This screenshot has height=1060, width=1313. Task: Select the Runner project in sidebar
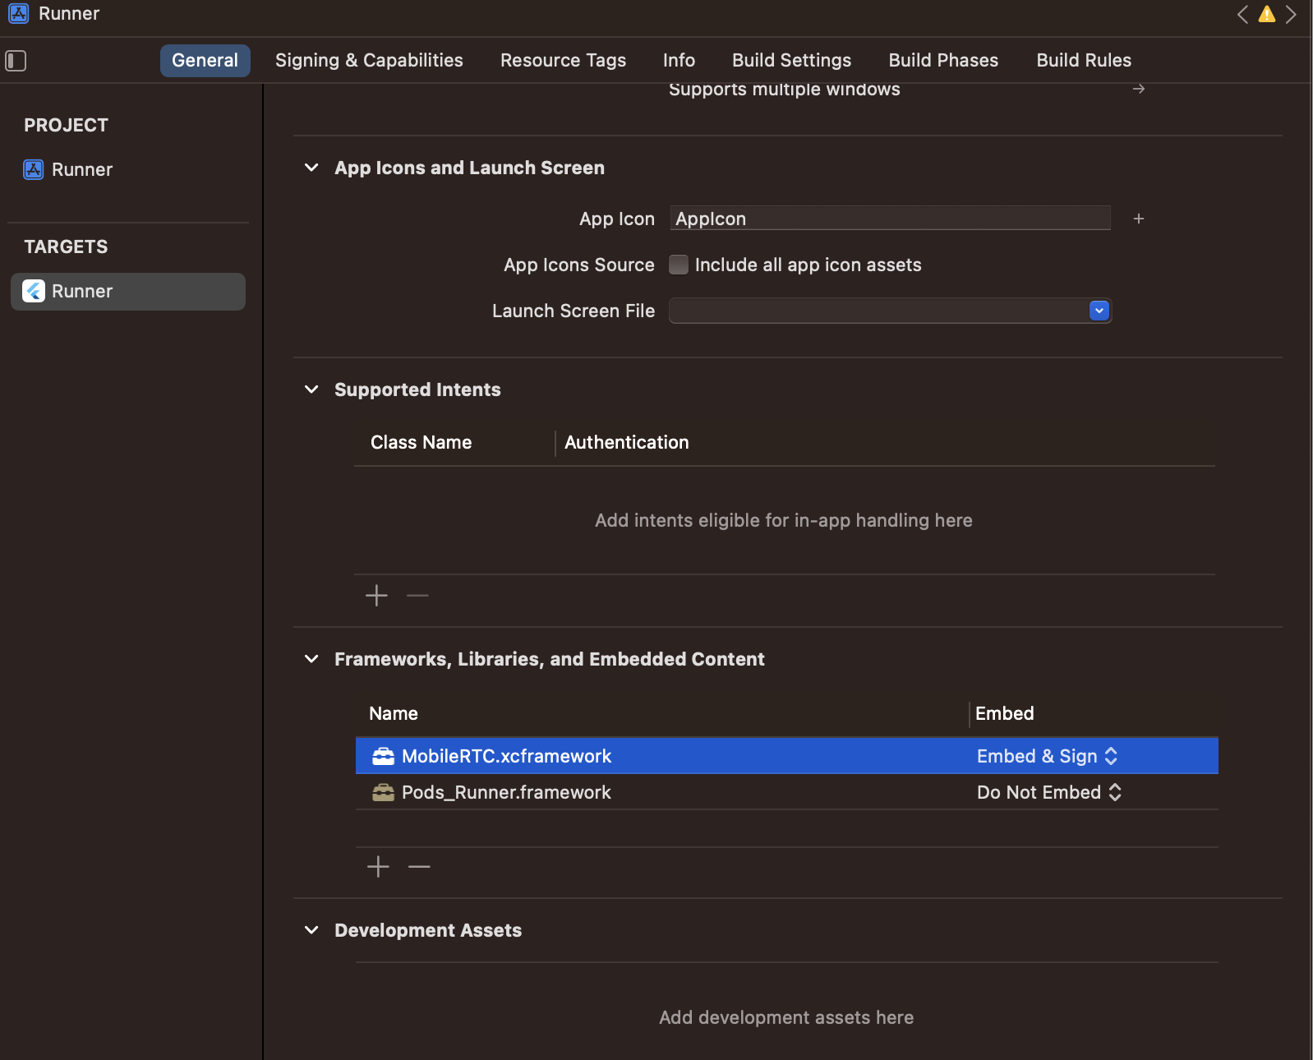tap(81, 170)
